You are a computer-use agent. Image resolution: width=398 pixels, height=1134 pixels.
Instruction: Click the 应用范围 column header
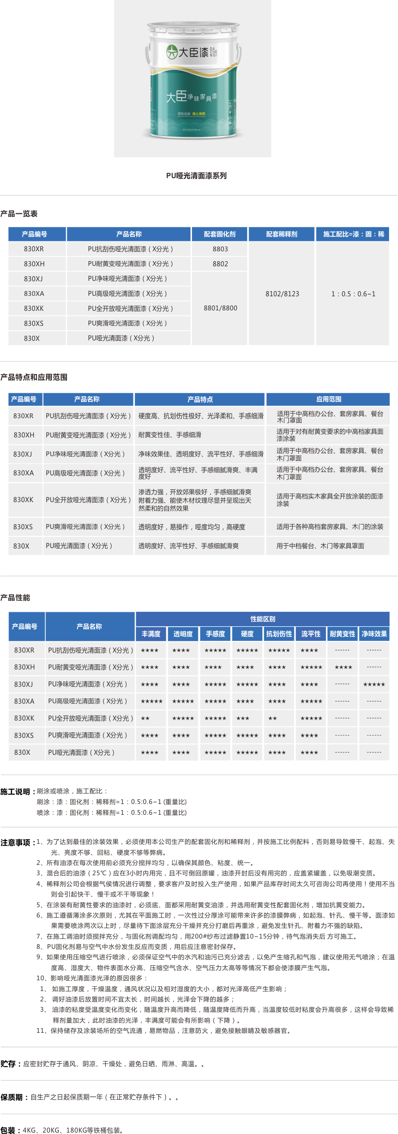click(328, 399)
